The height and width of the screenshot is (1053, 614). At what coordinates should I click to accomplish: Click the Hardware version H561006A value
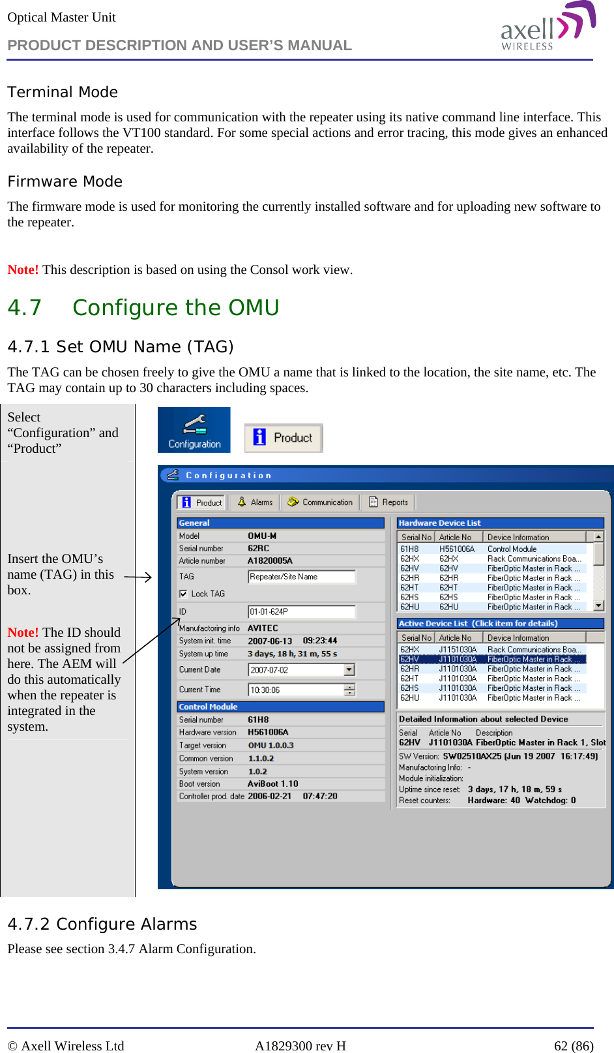coord(268,733)
